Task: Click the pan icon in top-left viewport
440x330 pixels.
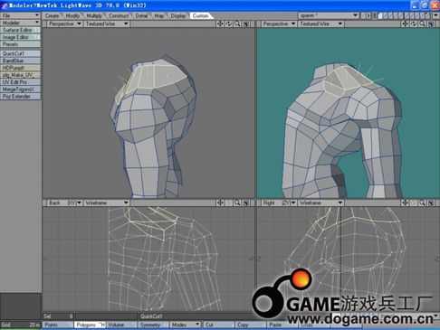Action: (x=220, y=24)
